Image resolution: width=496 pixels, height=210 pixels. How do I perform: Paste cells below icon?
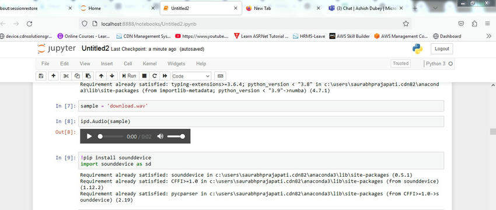88,76
